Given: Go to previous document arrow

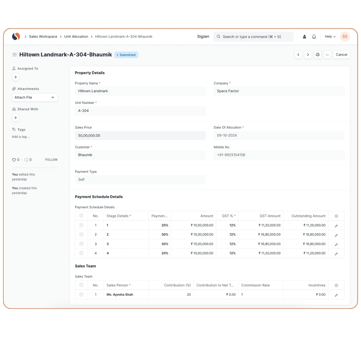Looking at the screenshot, I should coord(298,55).
